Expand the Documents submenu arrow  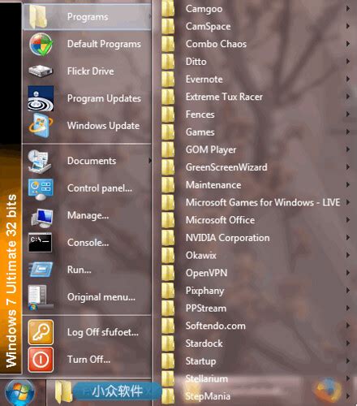tap(150, 161)
